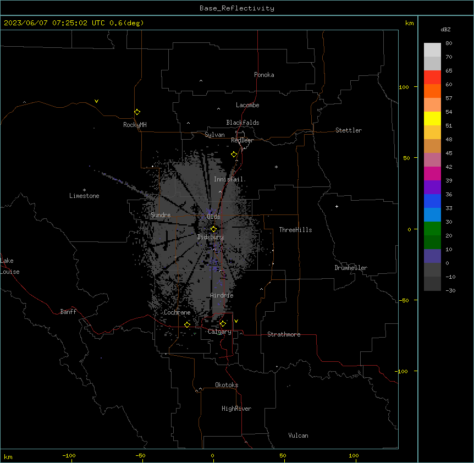Click the Cochrane label
Viewport: 474px width, 463px height.
coord(177,312)
